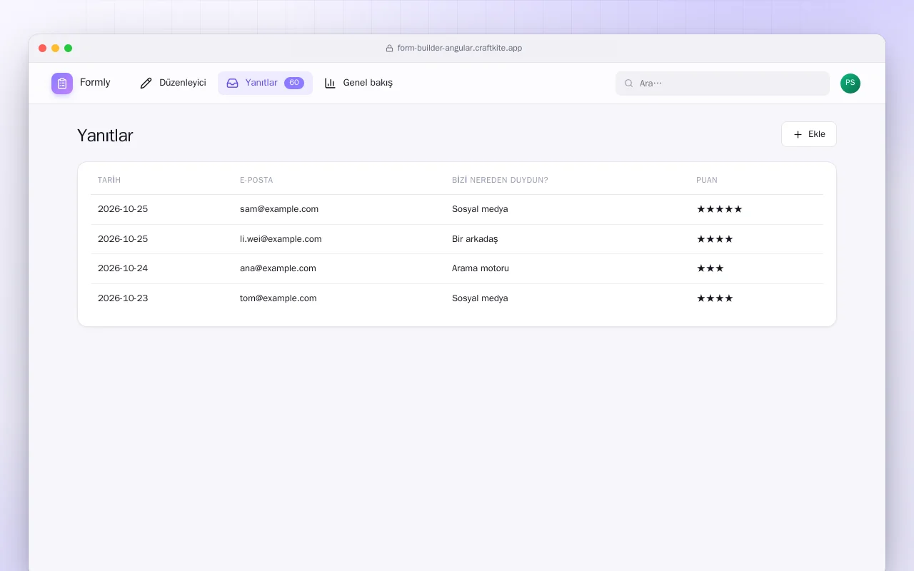Click the inbox icon beside Yanıtlar
This screenshot has height=571, width=914.
coord(232,83)
